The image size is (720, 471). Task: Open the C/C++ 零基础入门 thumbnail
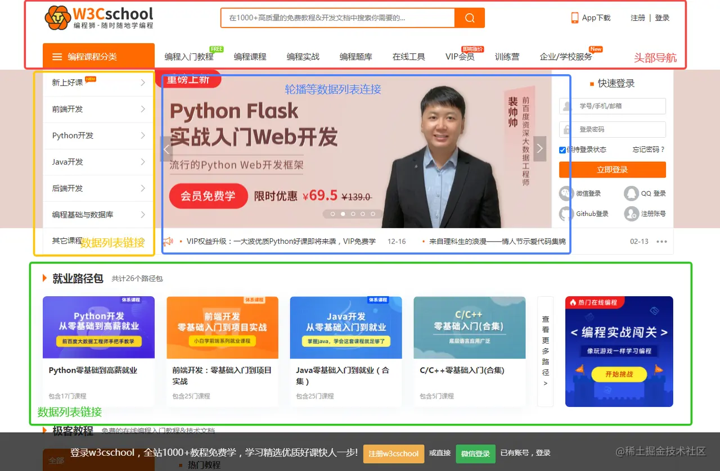click(x=470, y=328)
